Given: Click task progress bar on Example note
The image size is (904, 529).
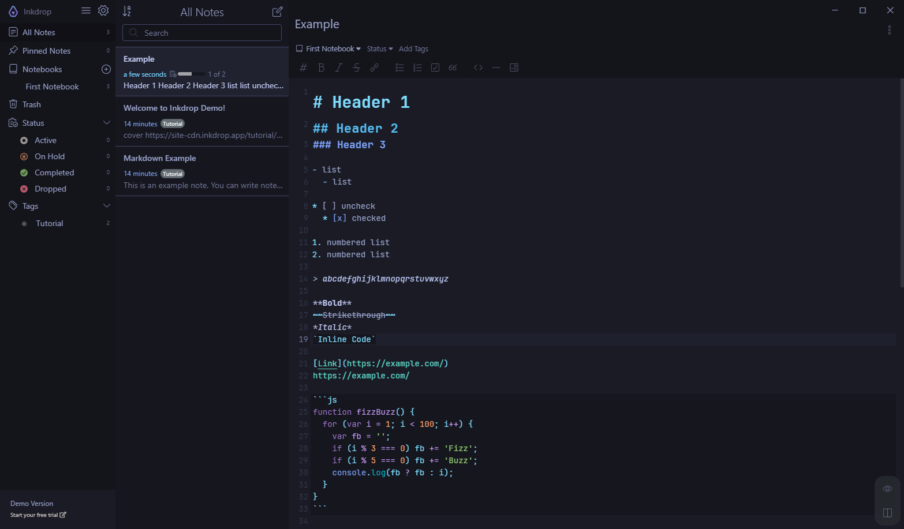Looking at the screenshot, I should tap(192, 74).
